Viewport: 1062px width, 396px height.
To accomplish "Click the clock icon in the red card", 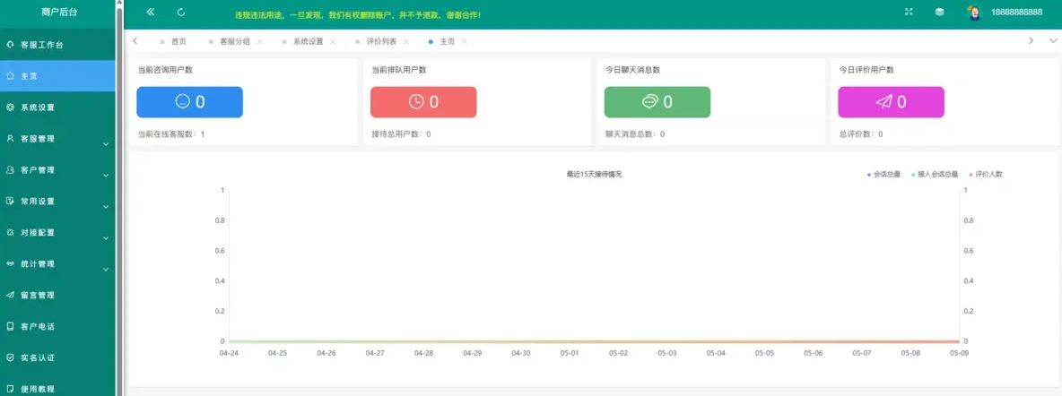I will [x=416, y=101].
